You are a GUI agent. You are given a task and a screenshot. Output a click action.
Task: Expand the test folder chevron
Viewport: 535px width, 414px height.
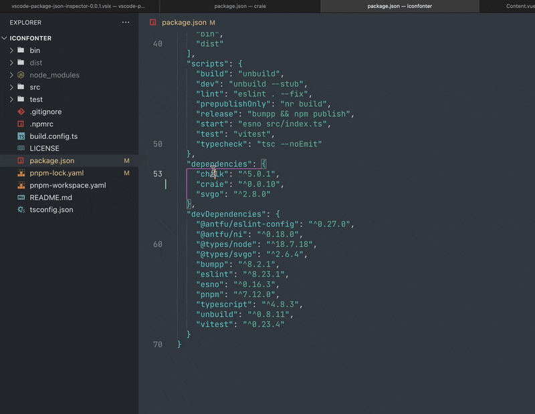(11, 99)
